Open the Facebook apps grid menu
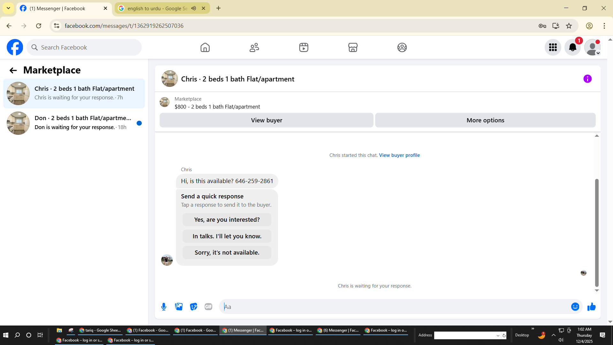The width and height of the screenshot is (613, 345). click(553, 48)
